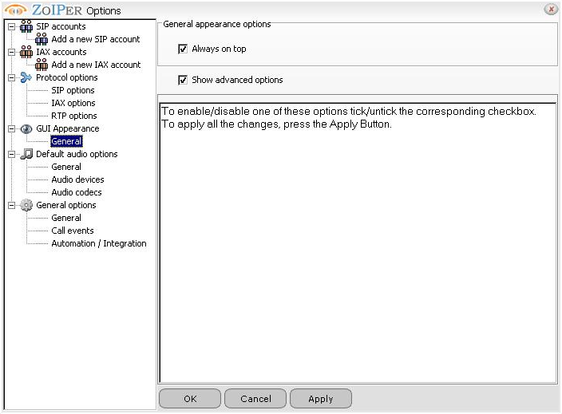Close the Zoiper Options window
Image resolution: width=562 pixels, height=414 pixels.
[550, 10]
